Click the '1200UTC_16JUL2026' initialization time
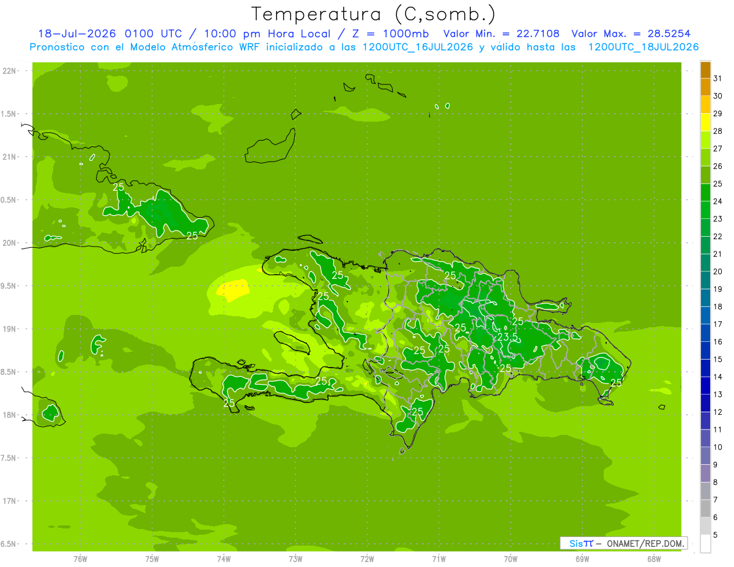734x567 pixels. point(418,47)
